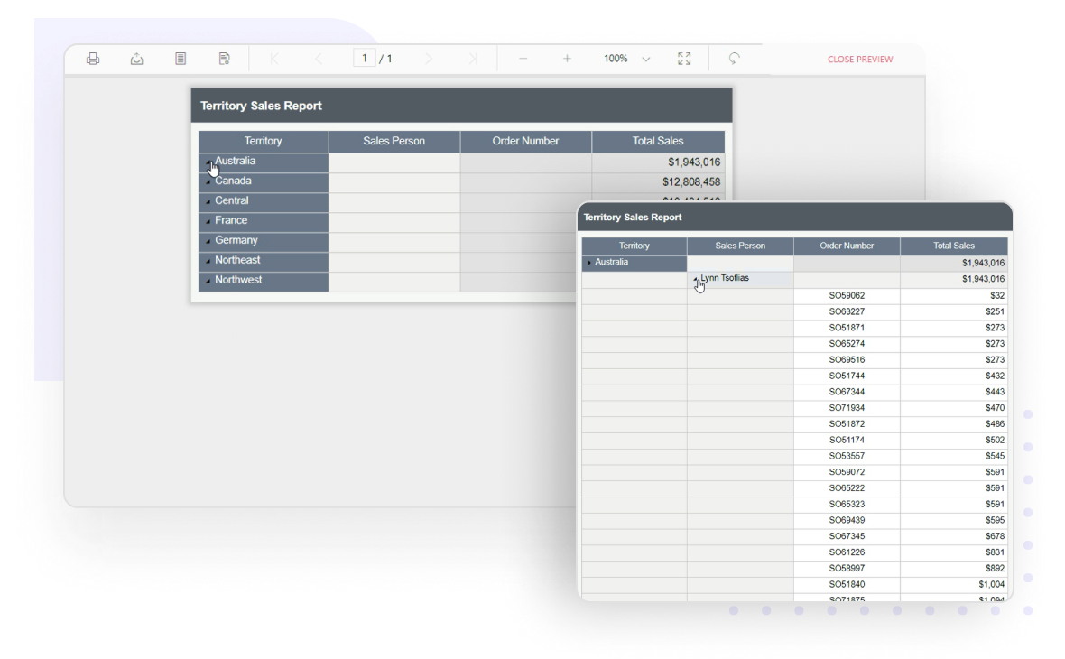Screen dimensions: 1065x659
Task: Open the page setup icon
Action: (224, 59)
